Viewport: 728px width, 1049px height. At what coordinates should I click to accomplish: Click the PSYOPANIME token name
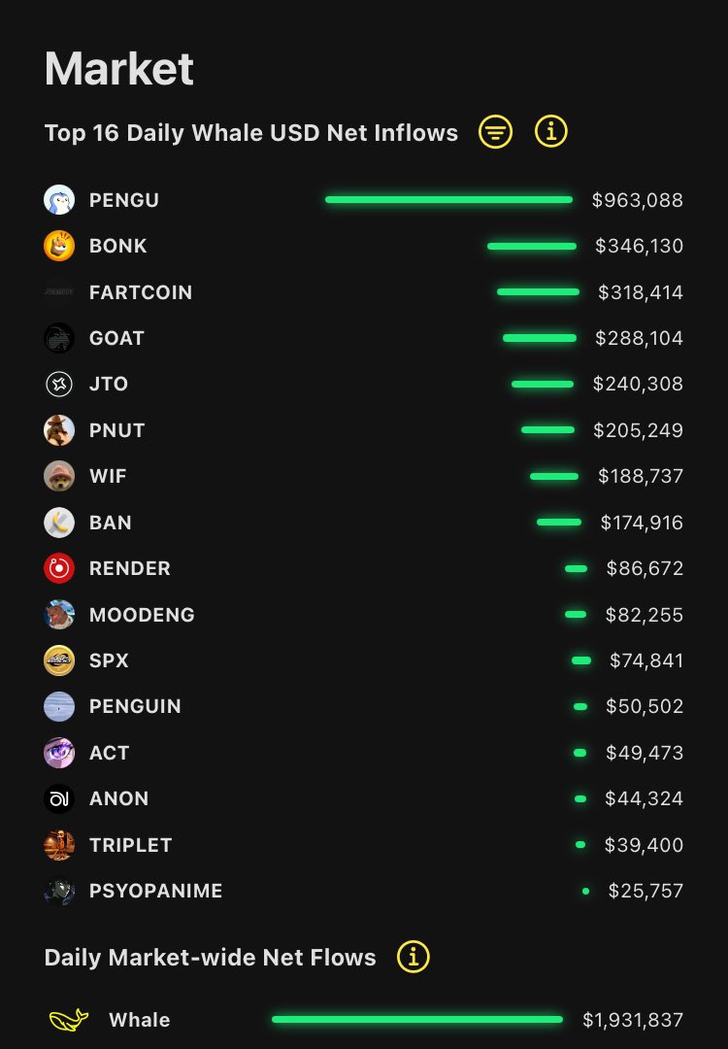[155, 891]
